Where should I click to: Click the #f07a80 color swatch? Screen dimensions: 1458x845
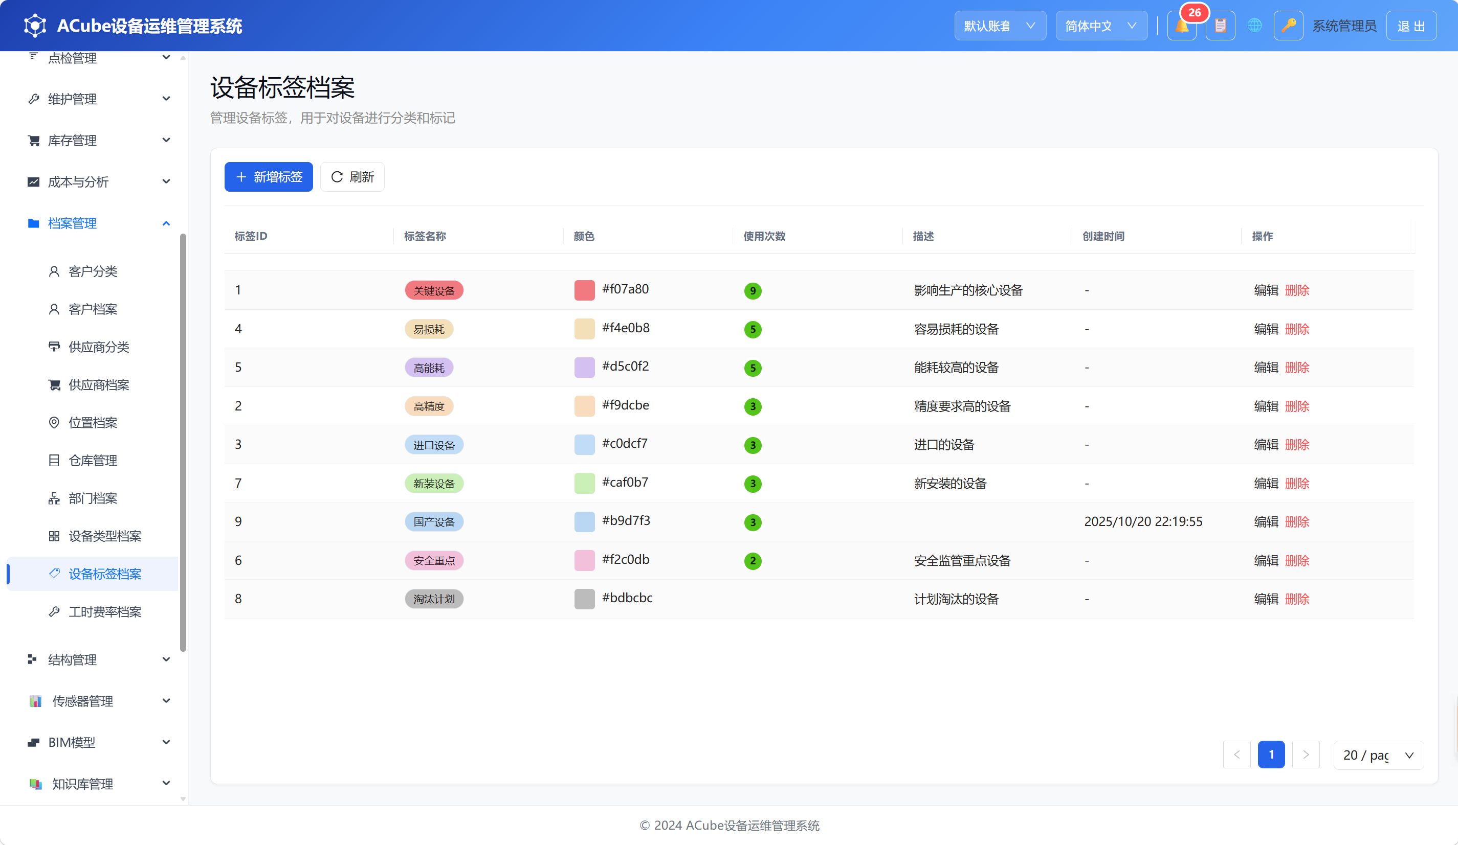coord(584,290)
